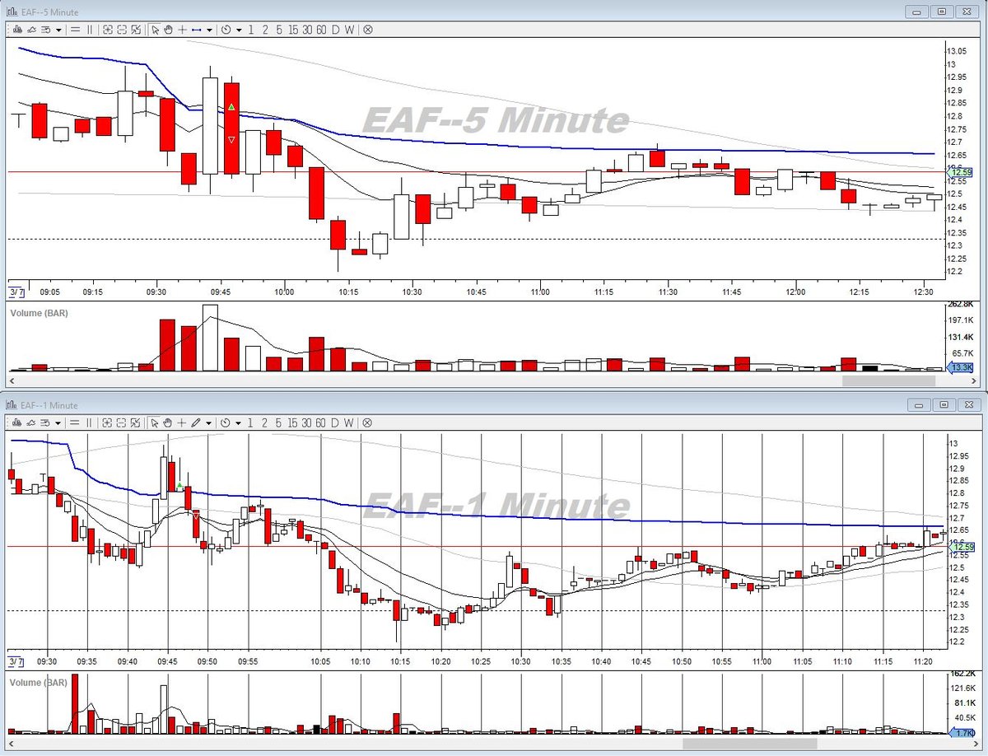Screen dimensions: 988x756
Task: Toggle the line study icon in 5 Minute toolbar
Action: (x=31, y=29)
